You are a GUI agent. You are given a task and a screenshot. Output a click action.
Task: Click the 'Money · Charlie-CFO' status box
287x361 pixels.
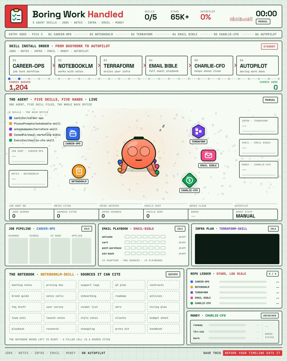(259, 170)
